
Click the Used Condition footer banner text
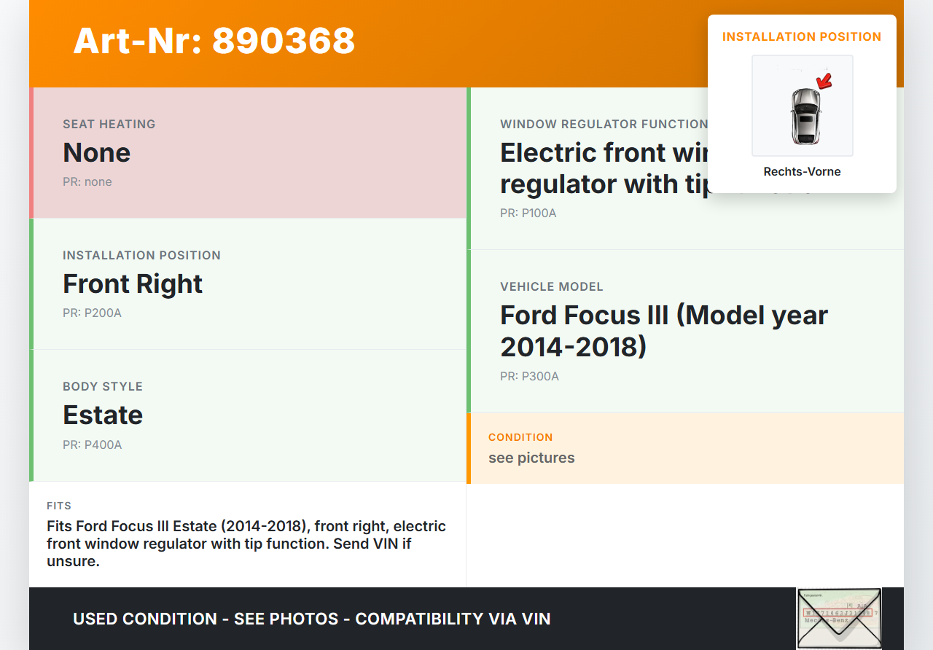311,619
